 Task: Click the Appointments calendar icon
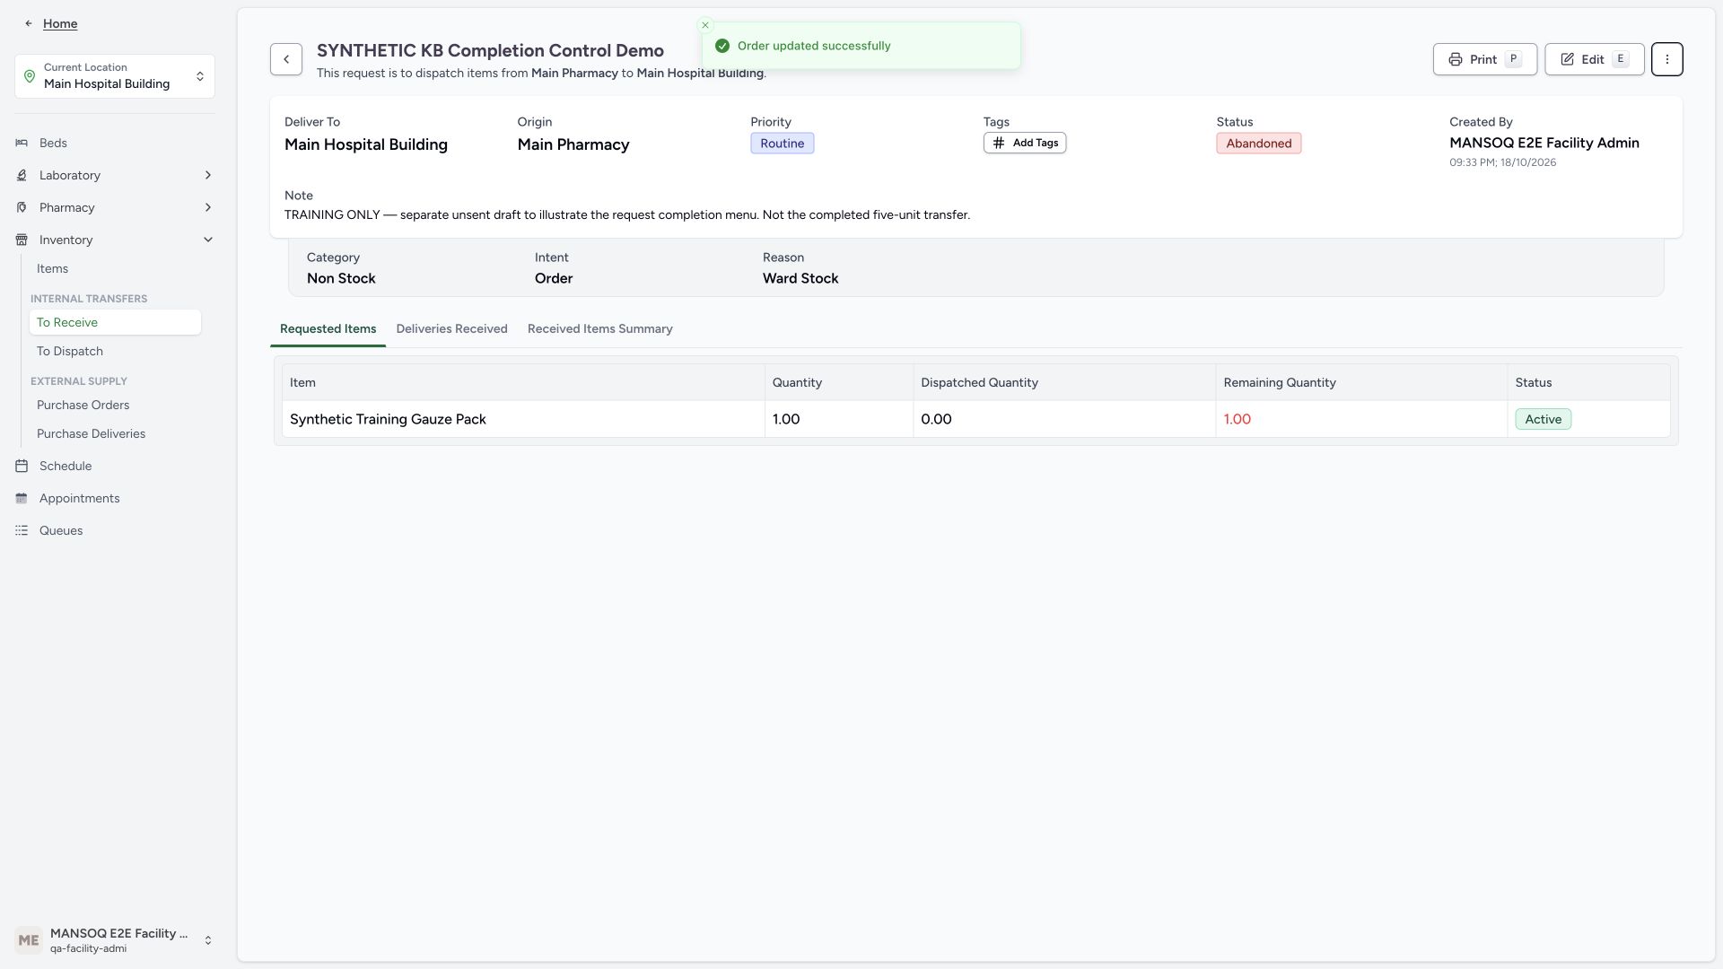22,498
